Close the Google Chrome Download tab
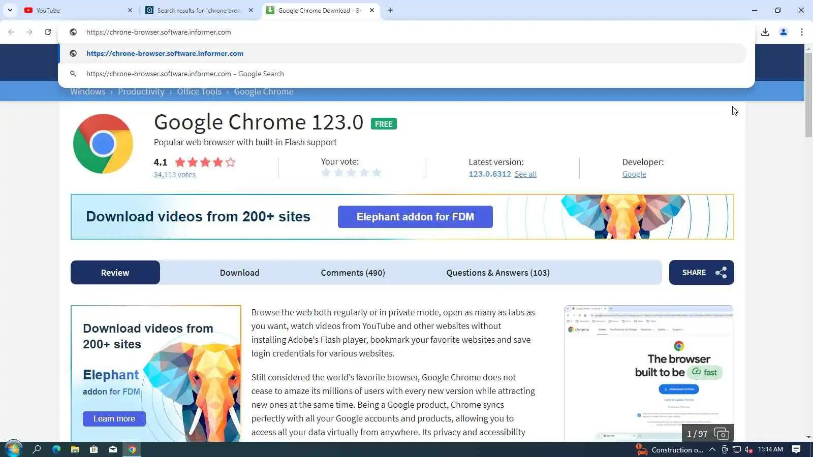The image size is (813, 457). (372, 10)
